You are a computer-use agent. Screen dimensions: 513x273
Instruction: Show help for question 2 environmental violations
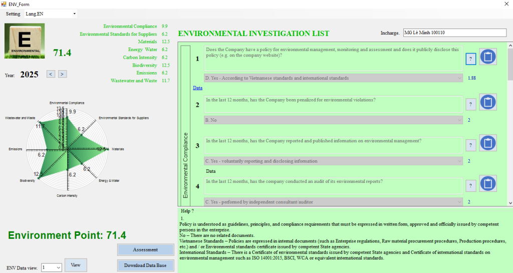471,104
